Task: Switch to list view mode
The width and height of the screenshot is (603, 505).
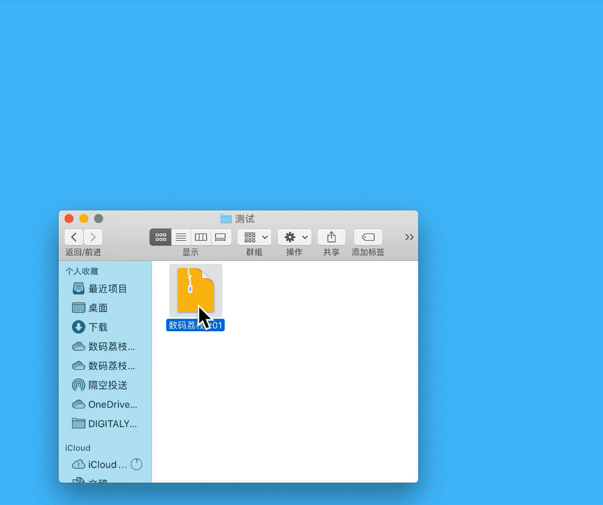Action: pyautogui.click(x=181, y=237)
